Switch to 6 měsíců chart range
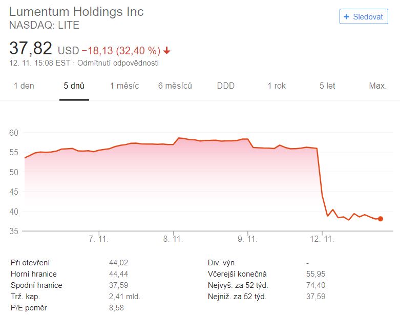 (175, 86)
